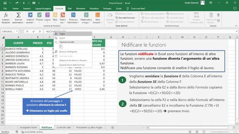Click the Save icon in quick access
Image resolution: width=239 pixels, height=134 pixels.
[x=5, y=3]
